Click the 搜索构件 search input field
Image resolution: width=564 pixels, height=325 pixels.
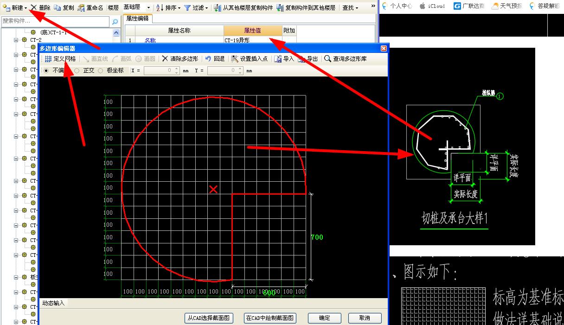(55, 21)
